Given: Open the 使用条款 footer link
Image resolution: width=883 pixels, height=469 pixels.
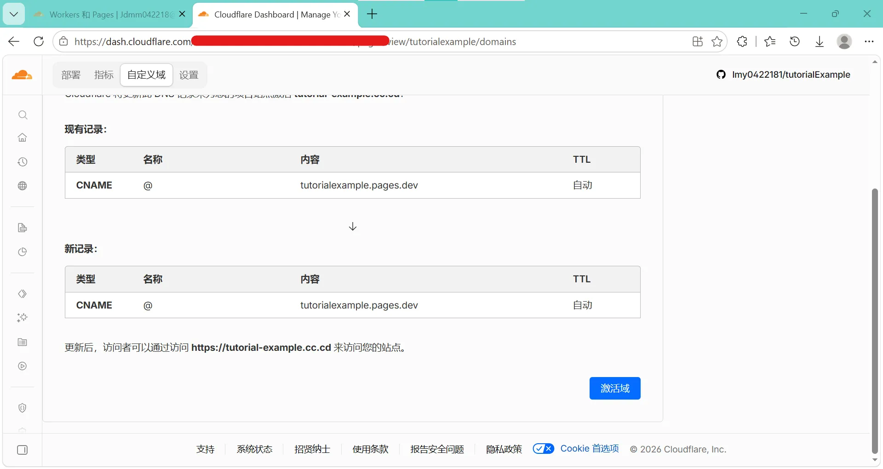Looking at the screenshot, I should [x=370, y=449].
